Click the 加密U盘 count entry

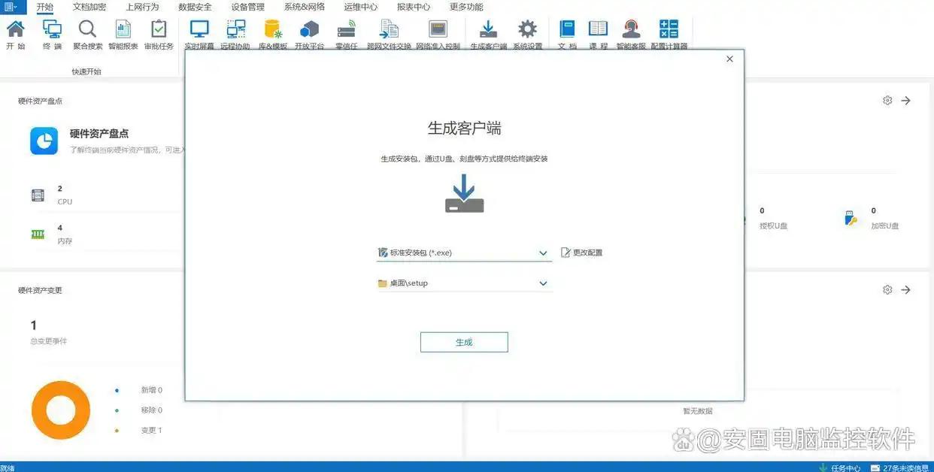tap(871, 218)
